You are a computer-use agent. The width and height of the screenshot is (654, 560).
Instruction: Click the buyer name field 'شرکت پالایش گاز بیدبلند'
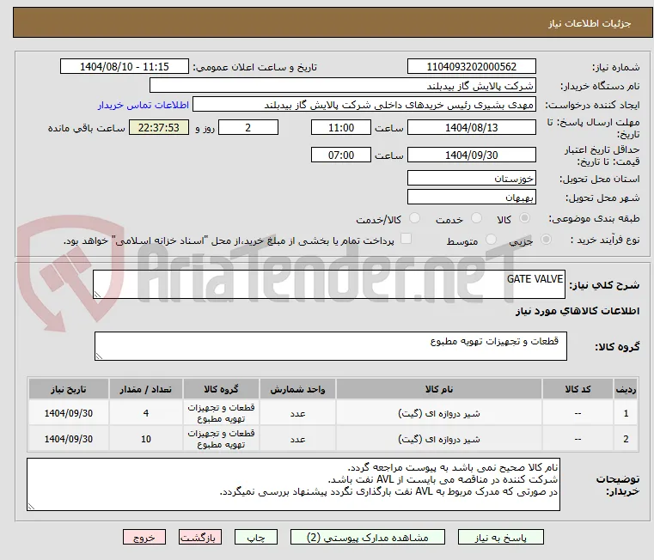click(x=342, y=86)
